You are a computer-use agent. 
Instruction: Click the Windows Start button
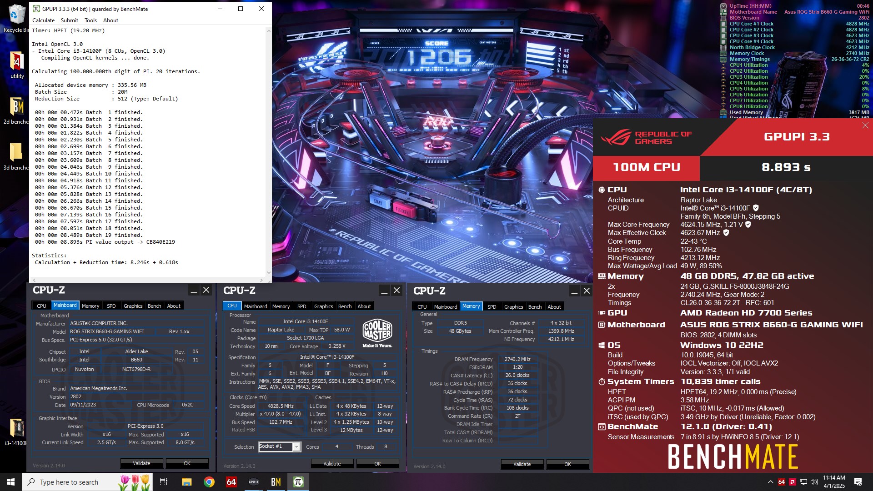tap(11, 482)
